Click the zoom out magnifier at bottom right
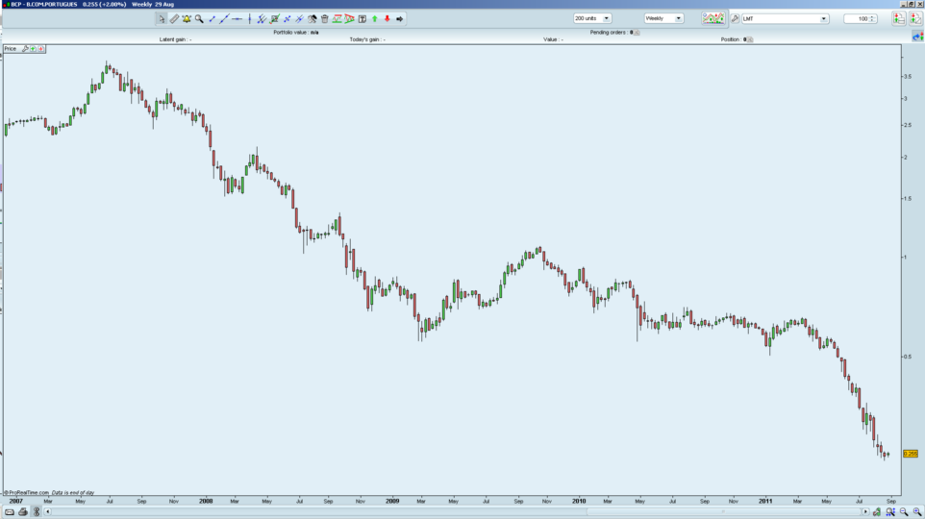 click(904, 512)
